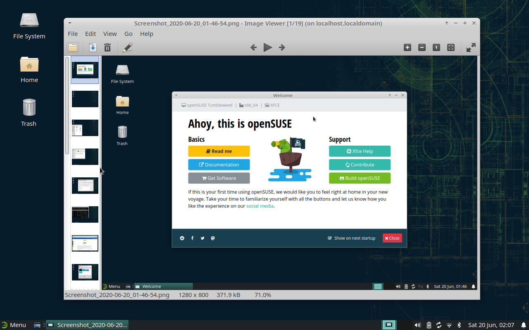
Task: Fit the image to the window
Action: (450, 47)
